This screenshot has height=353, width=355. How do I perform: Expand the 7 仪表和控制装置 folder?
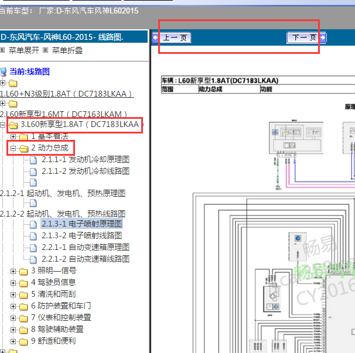point(13,318)
